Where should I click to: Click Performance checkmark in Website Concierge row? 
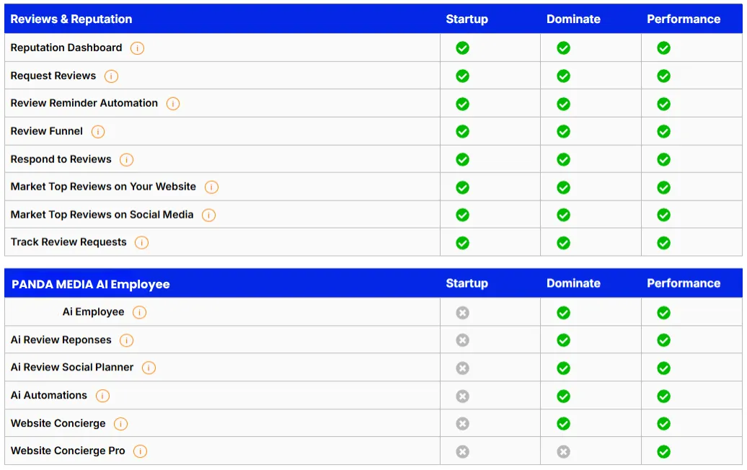point(663,424)
